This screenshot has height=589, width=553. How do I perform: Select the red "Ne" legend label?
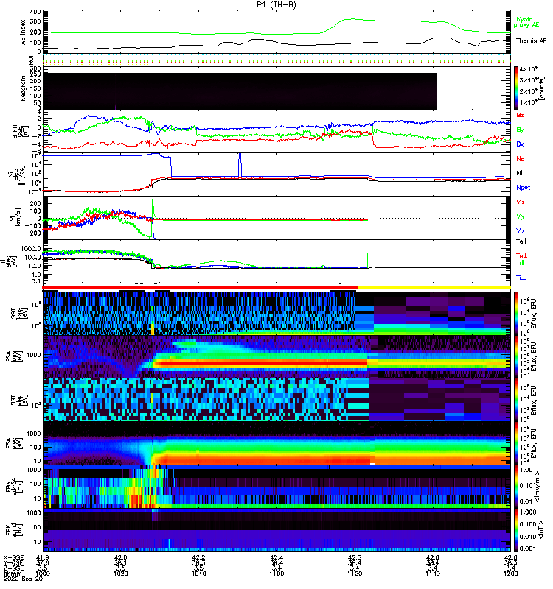pyautogui.click(x=521, y=158)
